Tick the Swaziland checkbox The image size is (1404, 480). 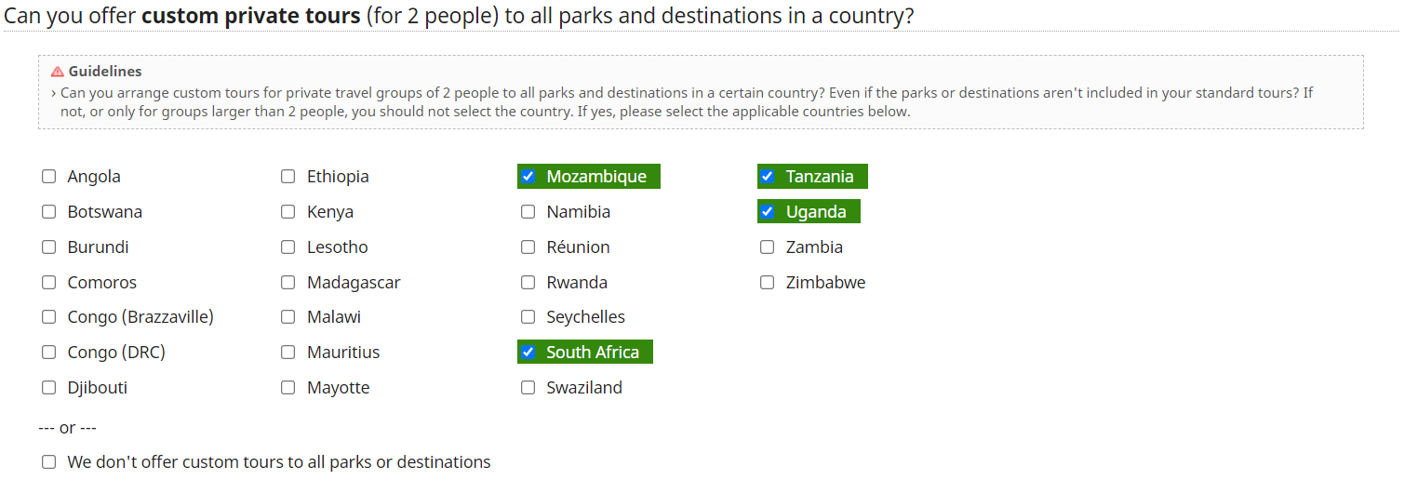528,388
